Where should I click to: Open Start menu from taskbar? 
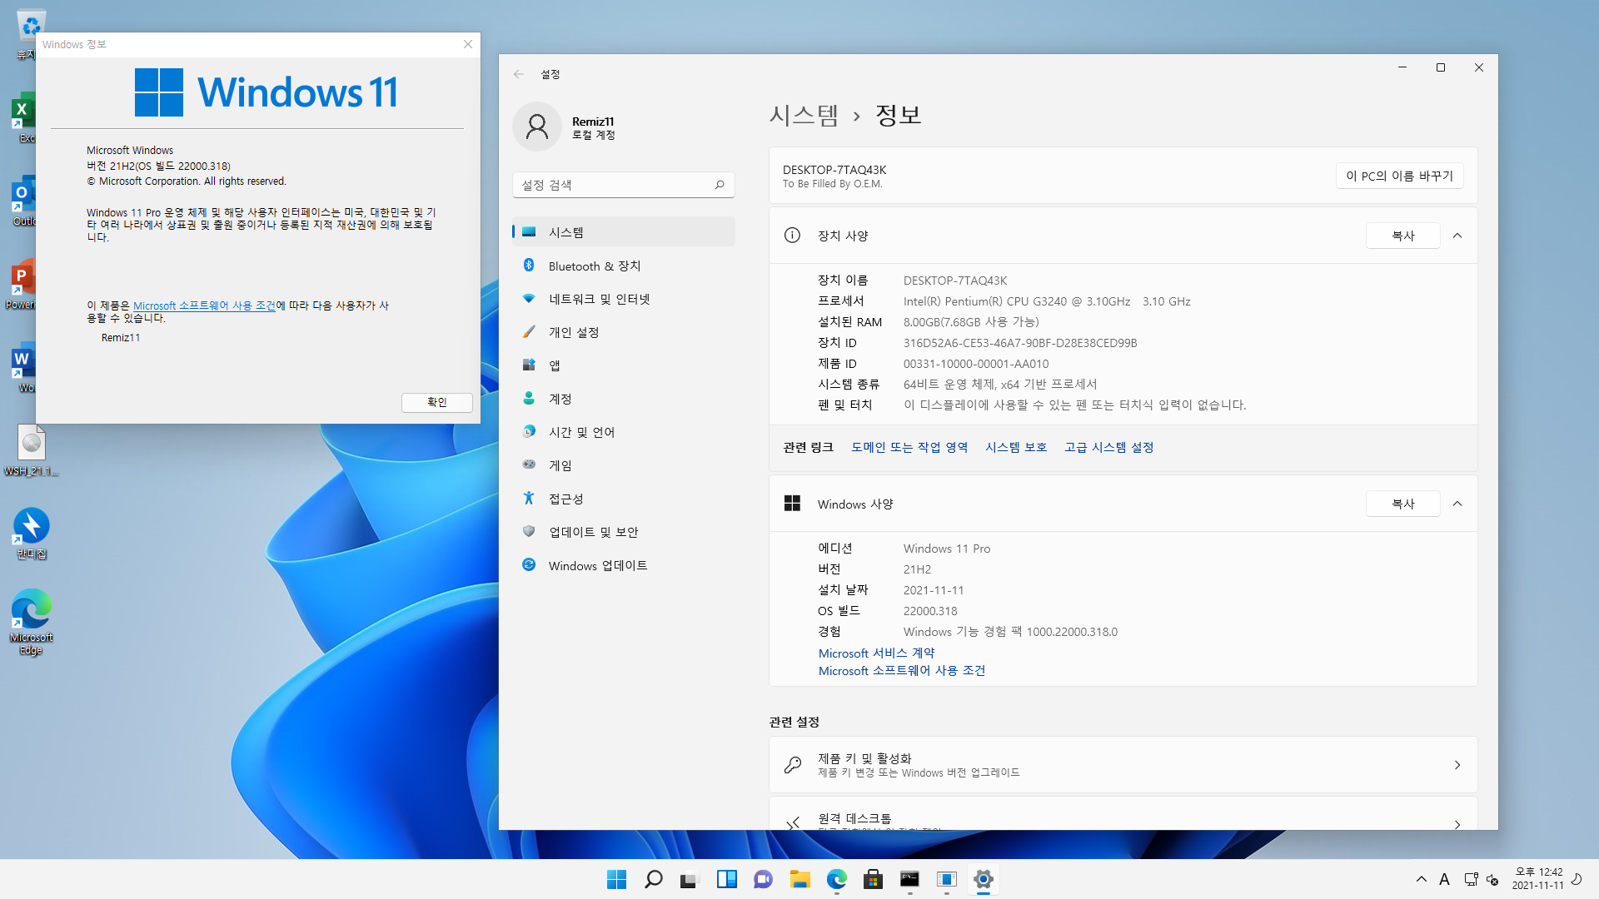[617, 879]
